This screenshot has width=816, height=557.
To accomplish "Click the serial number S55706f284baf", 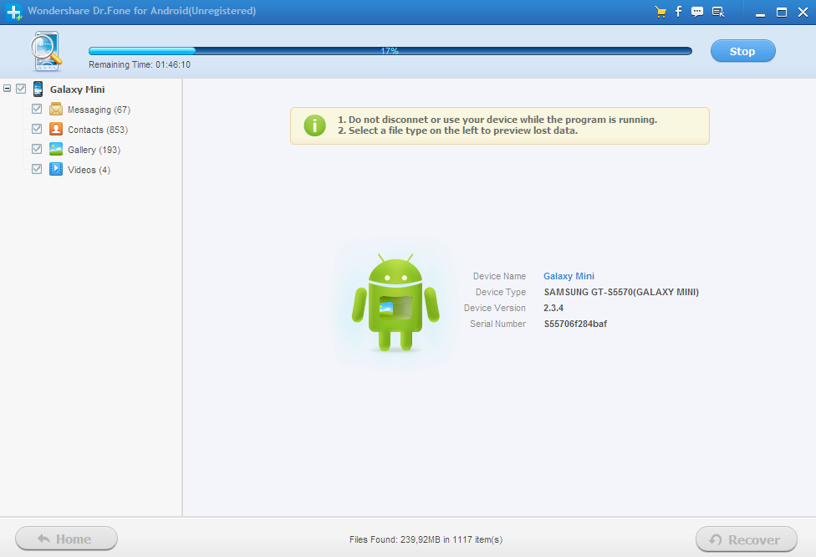I will pyautogui.click(x=575, y=324).
